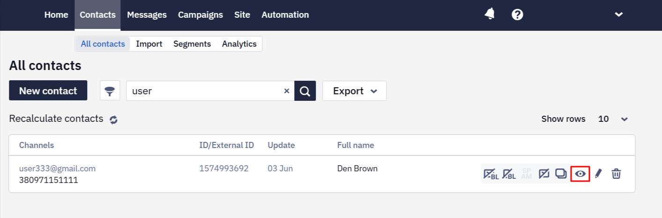Change Show rows count dropdown
Image resolution: width=662 pixels, height=218 pixels.
point(613,119)
